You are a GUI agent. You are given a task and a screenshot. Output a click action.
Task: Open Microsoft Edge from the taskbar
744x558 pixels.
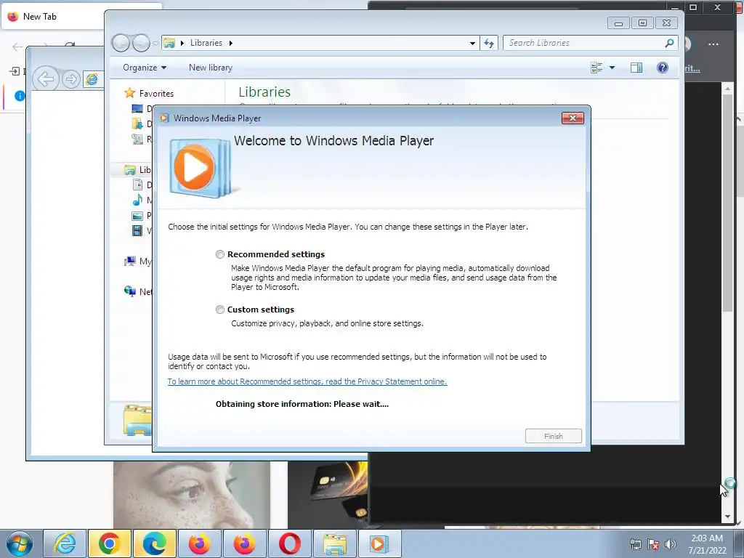155,543
